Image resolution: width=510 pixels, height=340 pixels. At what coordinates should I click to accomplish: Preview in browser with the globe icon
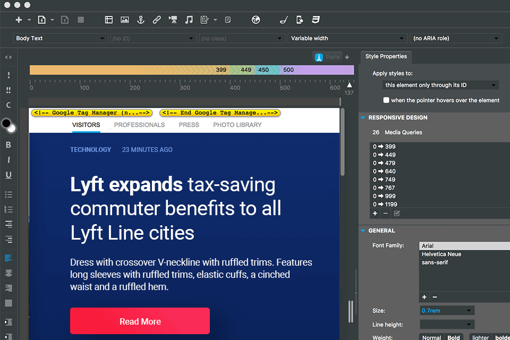click(256, 20)
